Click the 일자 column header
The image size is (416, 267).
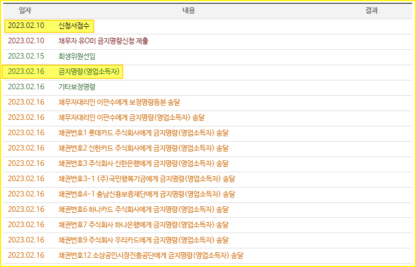pos(25,10)
